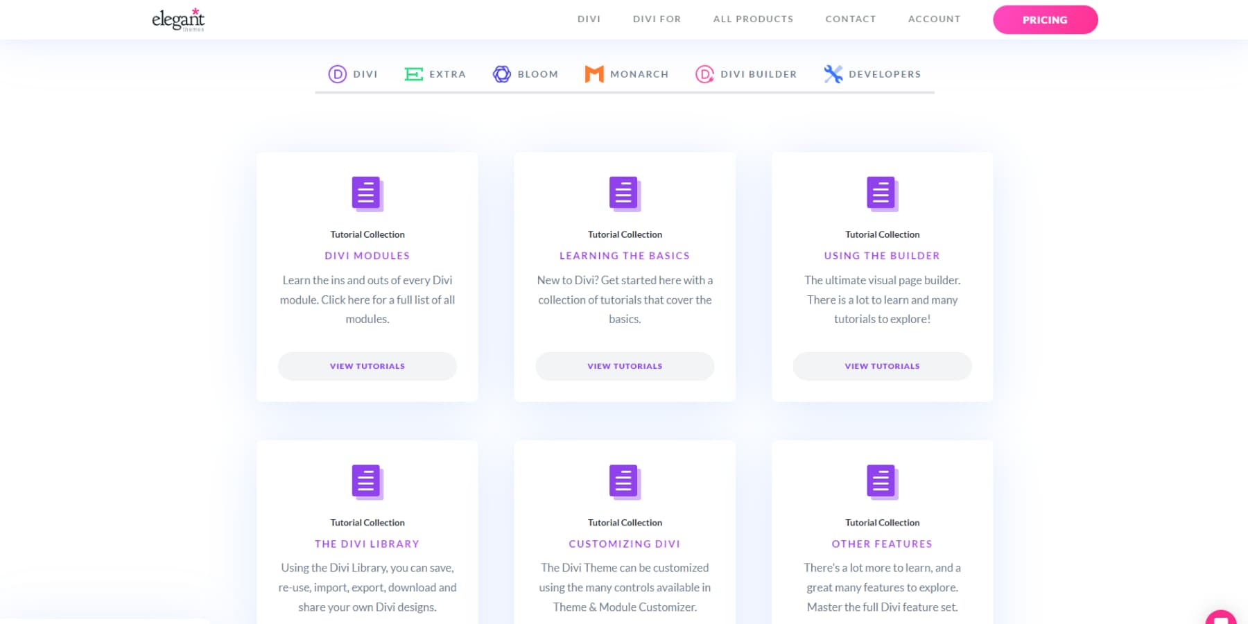Open the DIVI FOR menu
This screenshot has width=1248, height=624.
[656, 19]
